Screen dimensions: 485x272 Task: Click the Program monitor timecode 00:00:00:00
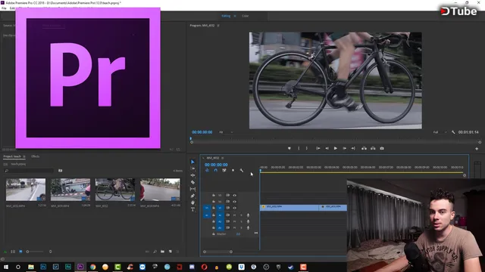(x=202, y=132)
